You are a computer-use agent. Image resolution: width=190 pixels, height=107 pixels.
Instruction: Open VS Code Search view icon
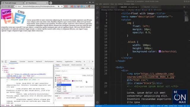click(97, 12)
